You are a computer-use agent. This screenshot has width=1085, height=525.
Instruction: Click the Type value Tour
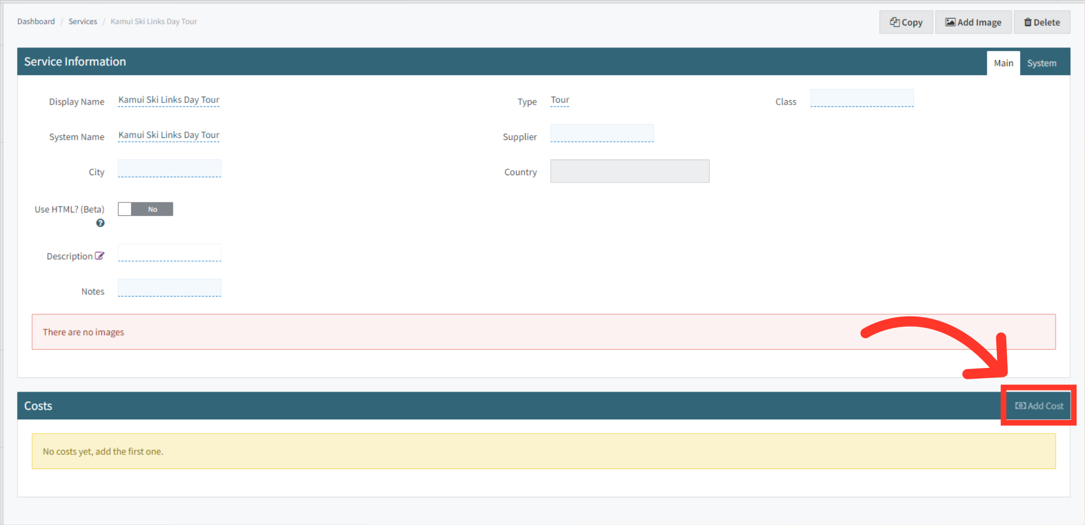point(559,100)
